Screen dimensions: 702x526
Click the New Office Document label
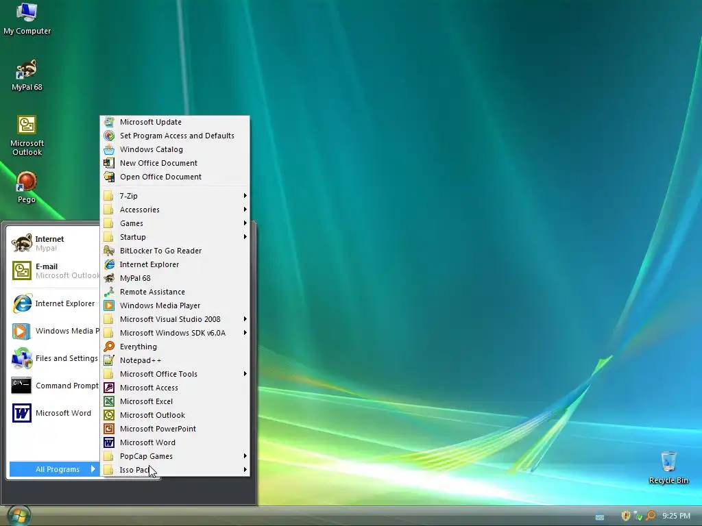pyautogui.click(x=158, y=163)
